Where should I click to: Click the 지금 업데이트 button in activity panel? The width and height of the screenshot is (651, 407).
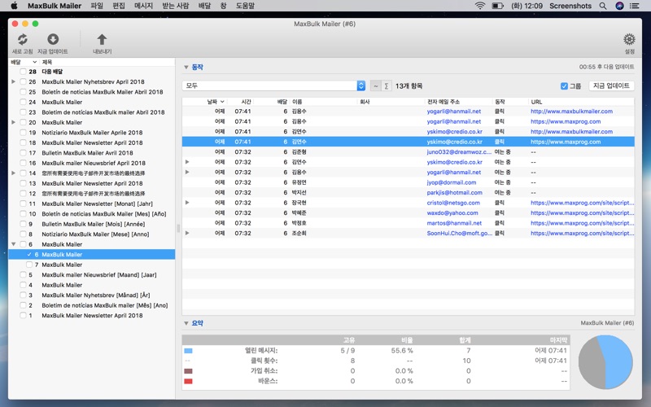click(x=611, y=85)
